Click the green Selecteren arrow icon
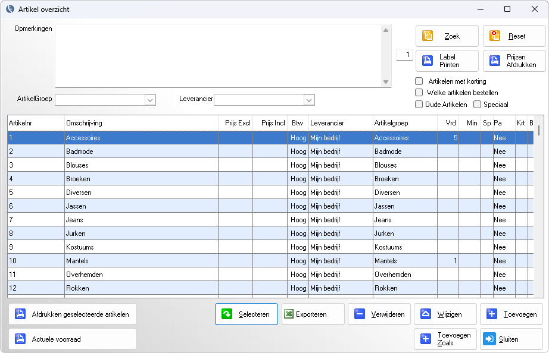 [x=227, y=314]
